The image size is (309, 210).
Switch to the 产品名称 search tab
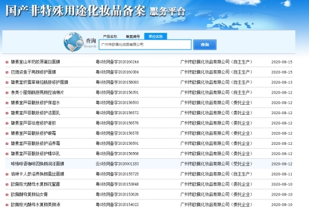click(110, 36)
